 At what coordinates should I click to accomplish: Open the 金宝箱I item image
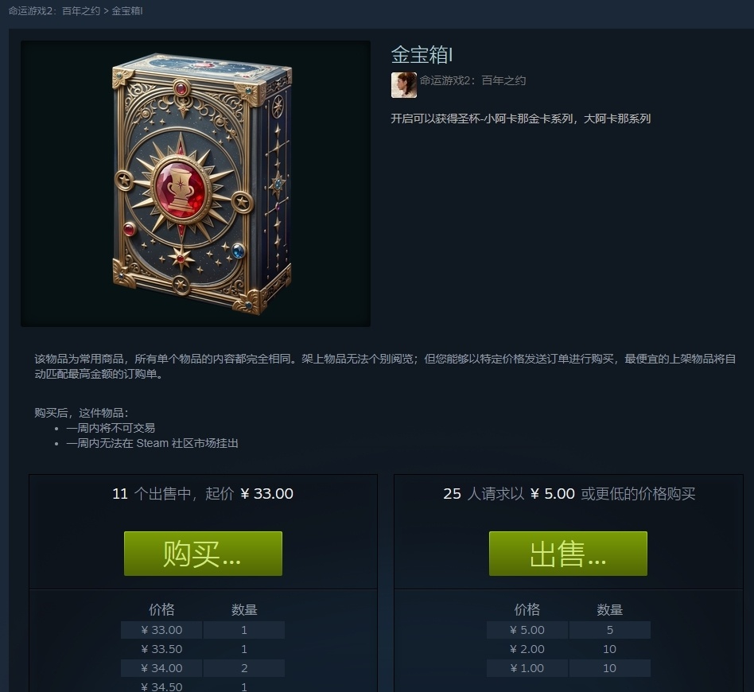coord(196,184)
